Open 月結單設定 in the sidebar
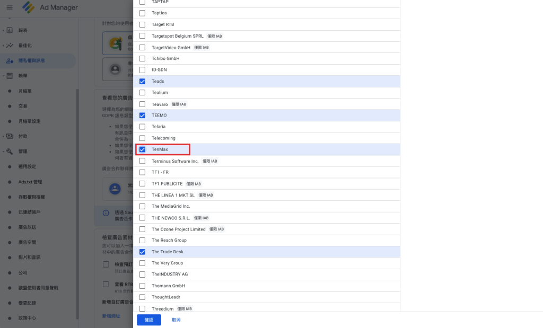543x328 pixels. click(30, 121)
